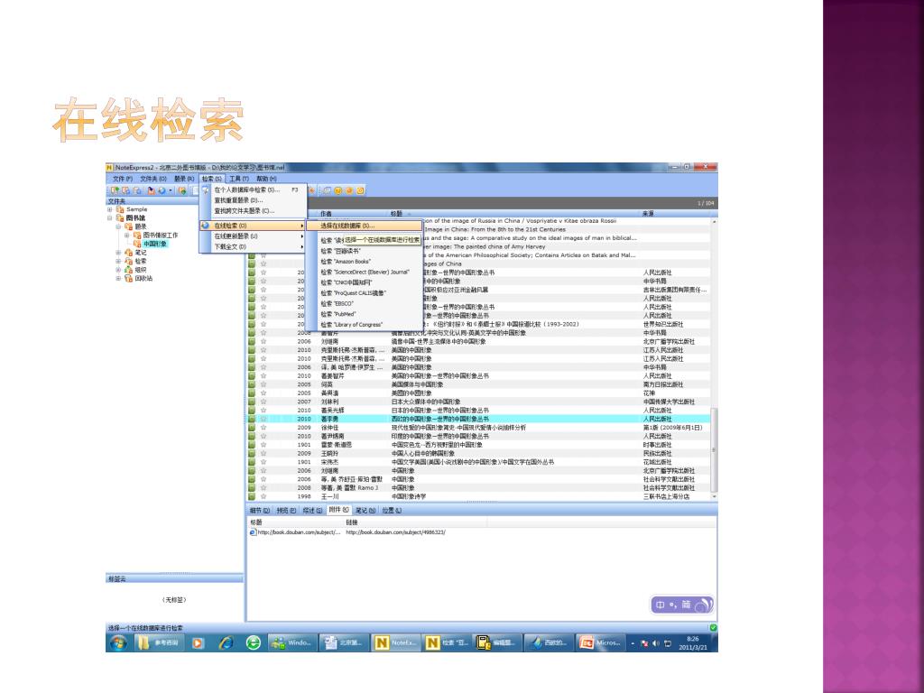This screenshot has height=693, width=924.
Task: Open the 工具 (T) menu
Action: tap(238, 179)
